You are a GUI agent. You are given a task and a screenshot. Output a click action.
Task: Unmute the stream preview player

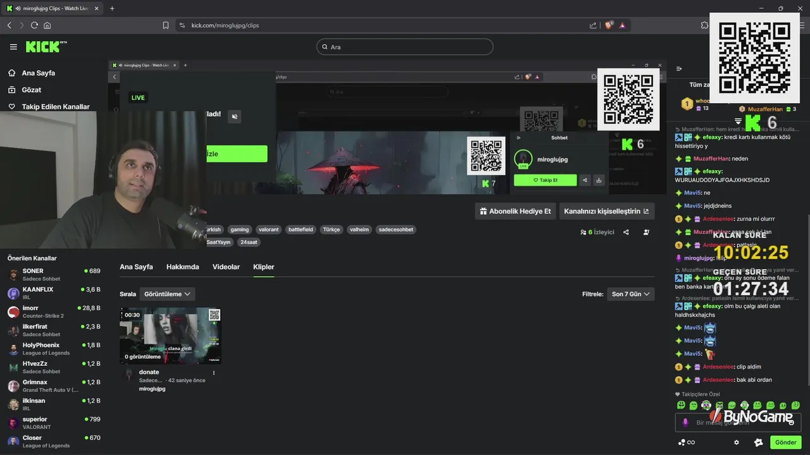pos(234,116)
